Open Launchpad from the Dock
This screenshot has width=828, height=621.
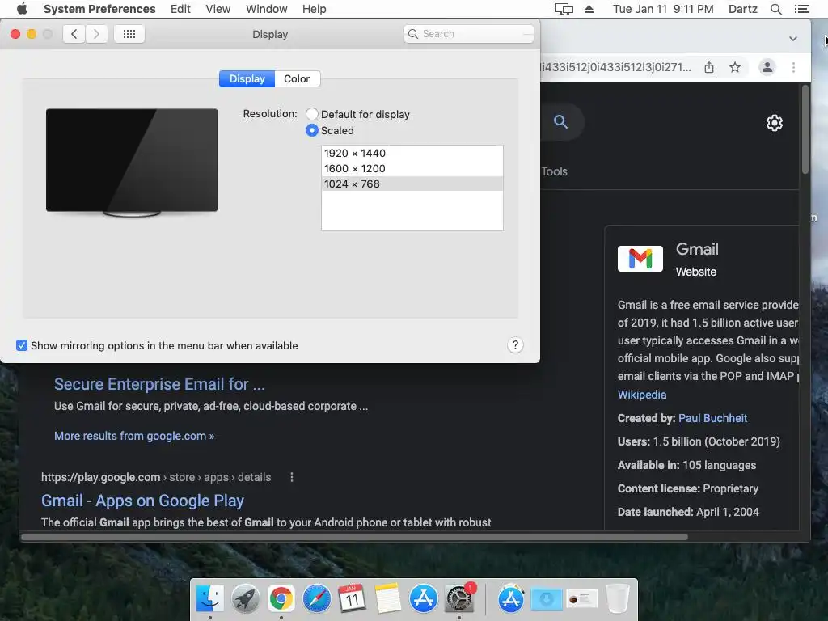point(245,598)
